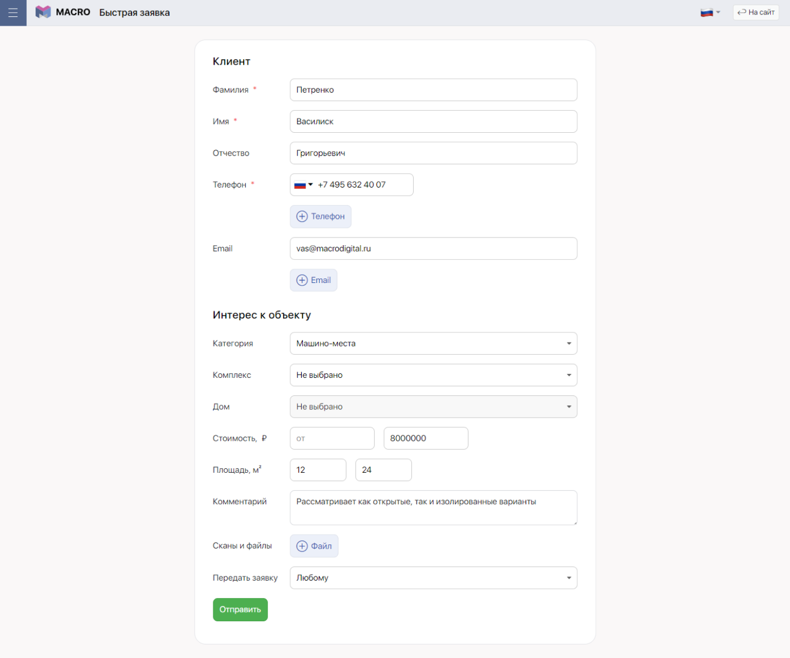Viewport: 790px width, 658px height.
Task: Click the Комментарий text area
Action: click(x=433, y=508)
